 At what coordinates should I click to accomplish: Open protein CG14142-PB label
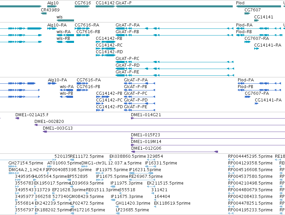point(109,93)
